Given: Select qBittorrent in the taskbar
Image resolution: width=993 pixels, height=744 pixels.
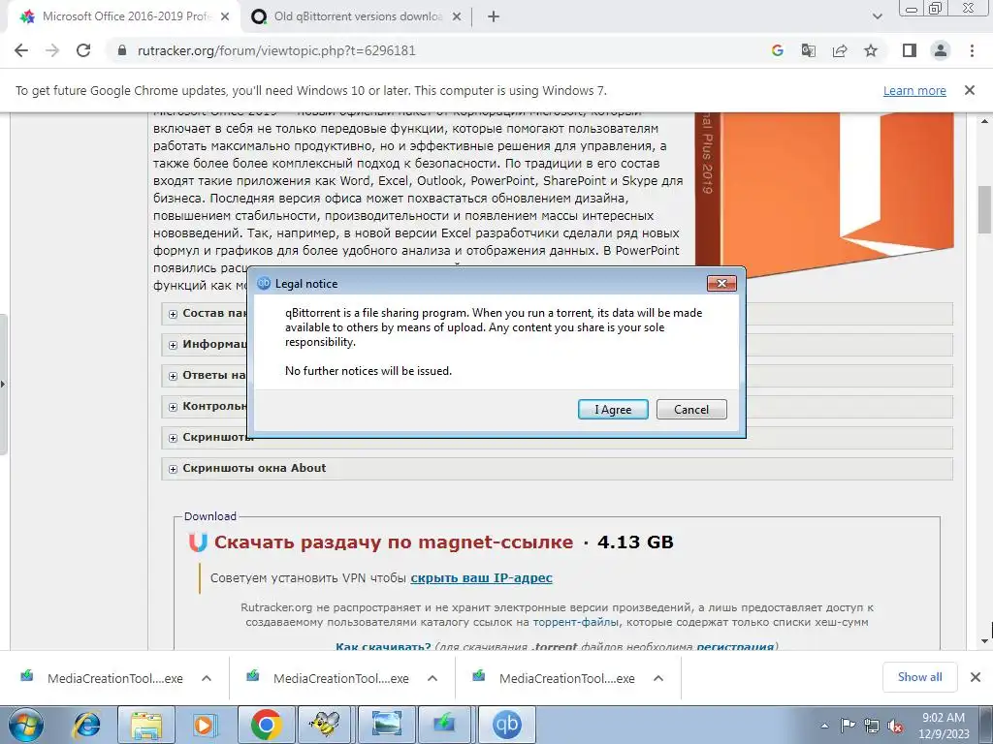Looking at the screenshot, I should [506, 725].
